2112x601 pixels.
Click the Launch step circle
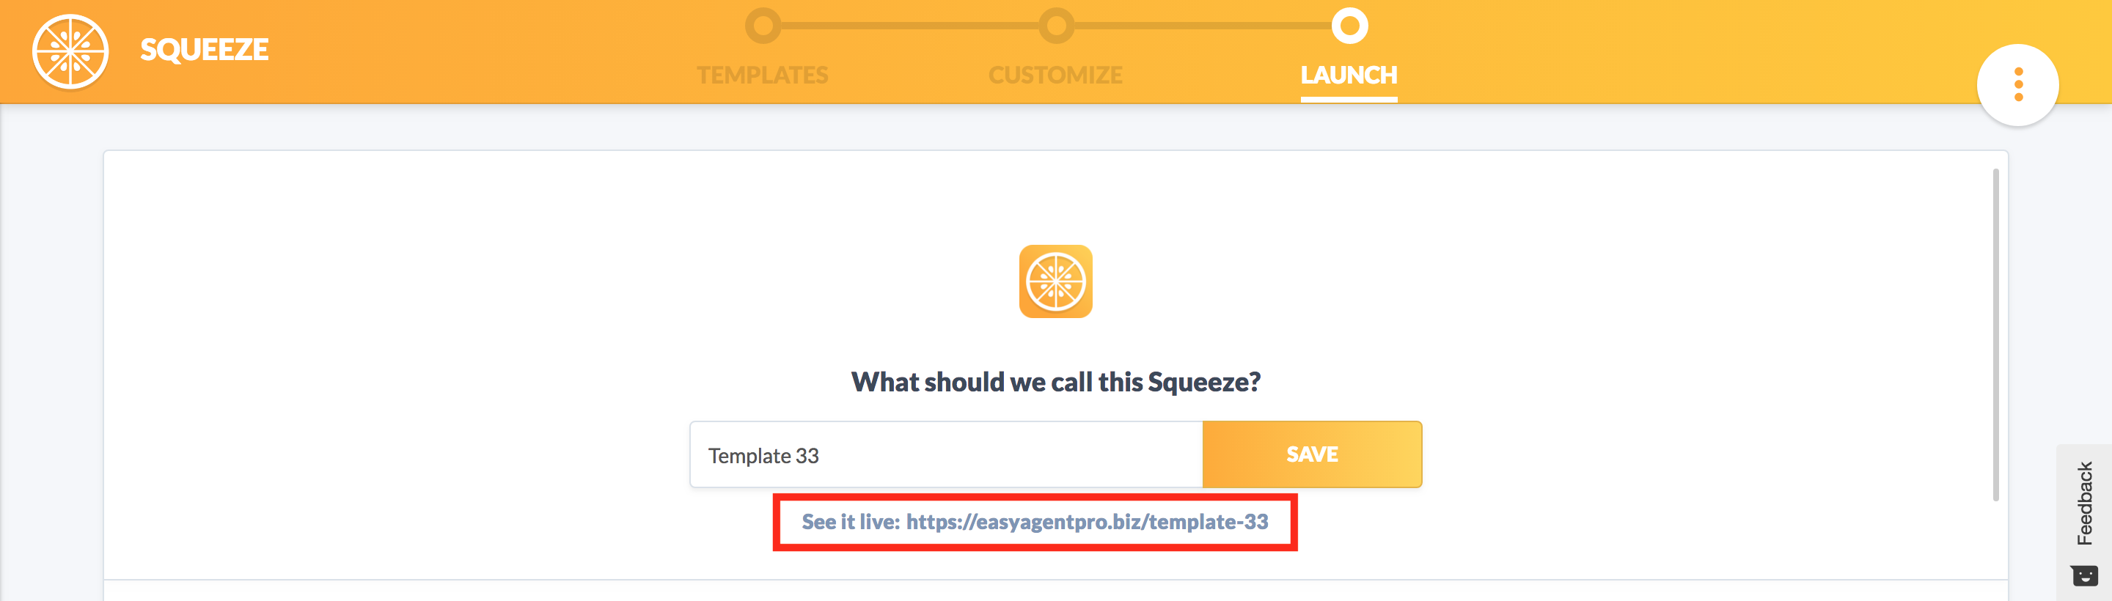point(1349,26)
